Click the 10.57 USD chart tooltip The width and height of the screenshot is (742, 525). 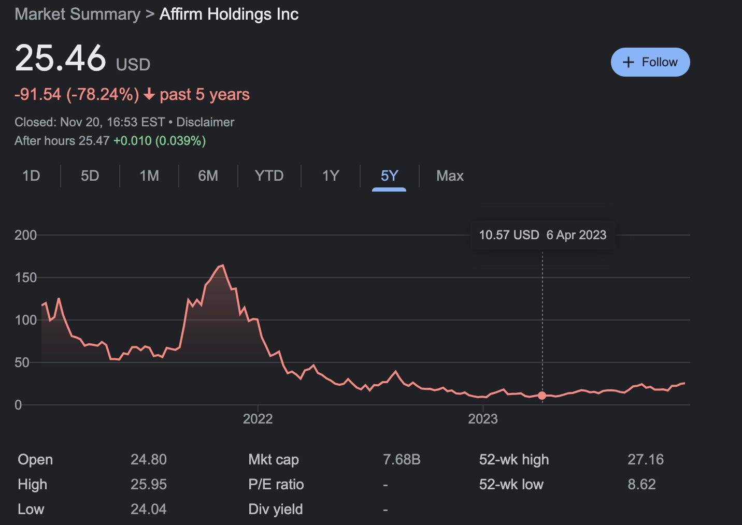(x=543, y=235)
